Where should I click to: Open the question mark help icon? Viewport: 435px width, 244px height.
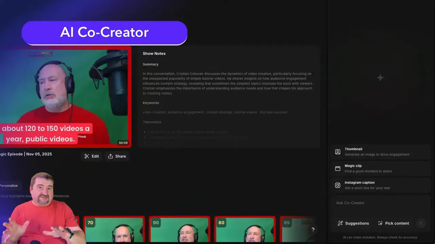313,230
